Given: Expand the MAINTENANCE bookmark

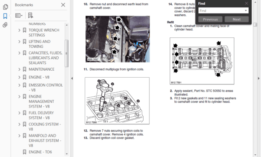Looking at the screenshot, I should click(19, 69).
